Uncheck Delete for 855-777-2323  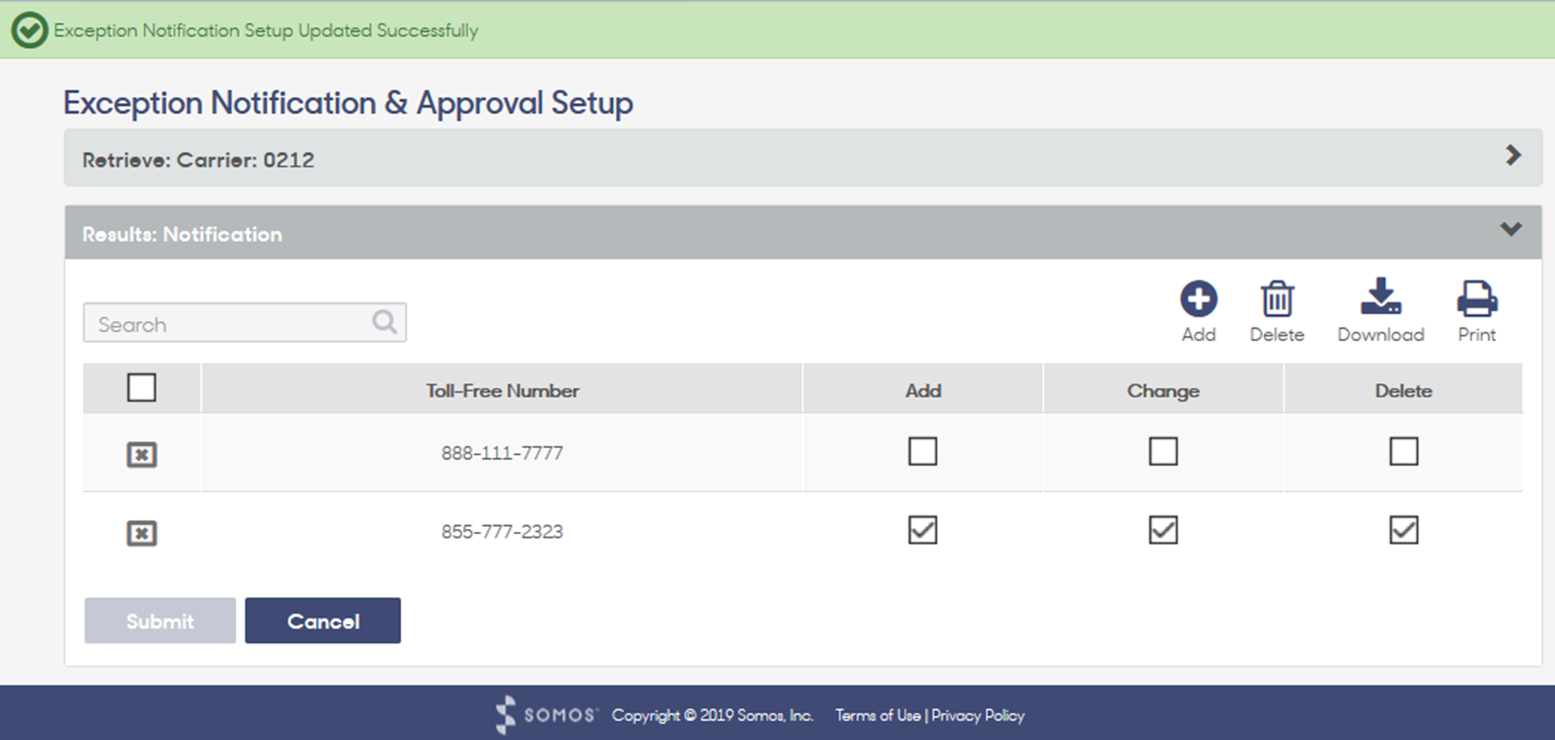1404,530
